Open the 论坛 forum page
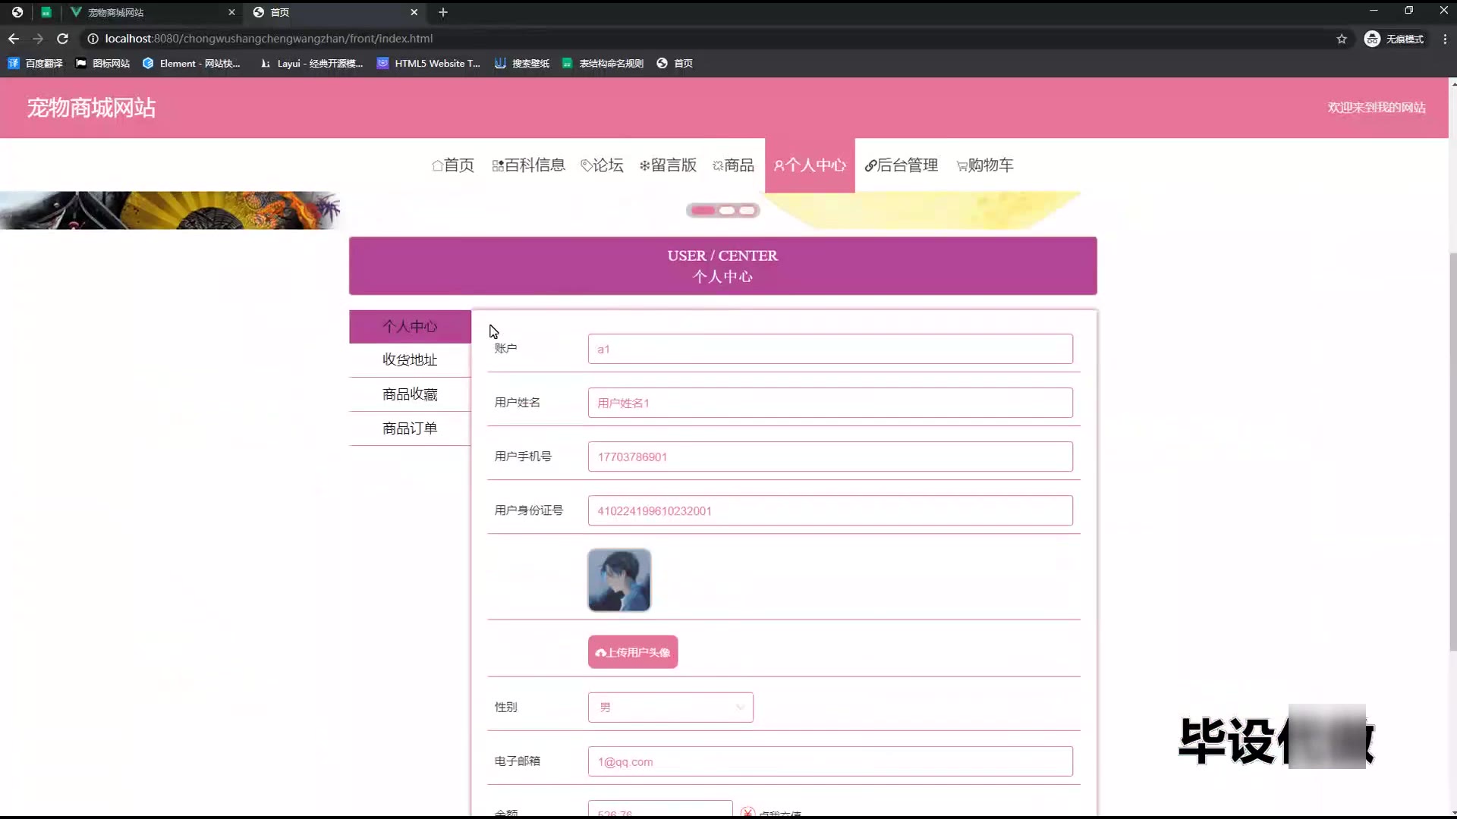The image size is (1457, 819). (x=602, y=165)
